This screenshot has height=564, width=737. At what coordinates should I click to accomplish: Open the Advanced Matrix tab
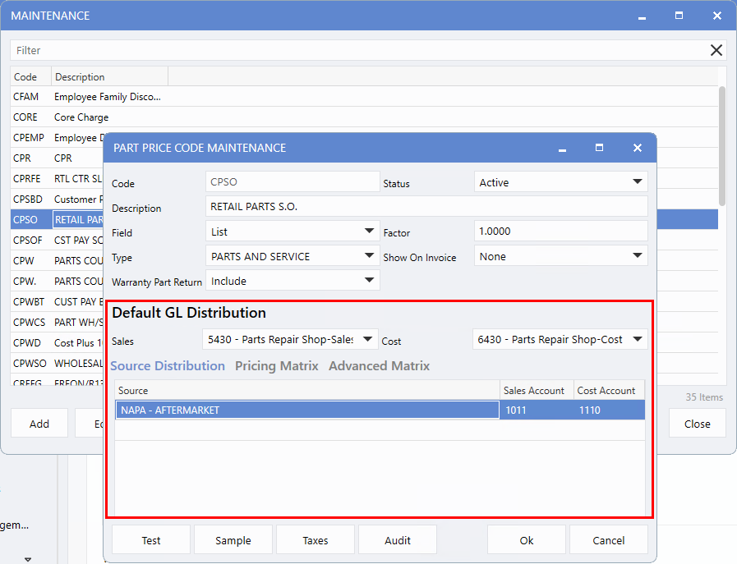[379, 366]
